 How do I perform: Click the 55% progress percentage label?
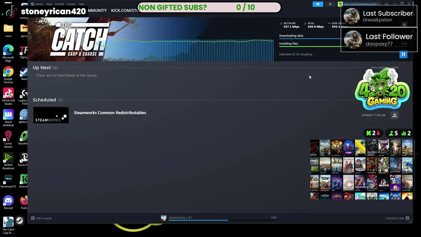coord(274,218)
